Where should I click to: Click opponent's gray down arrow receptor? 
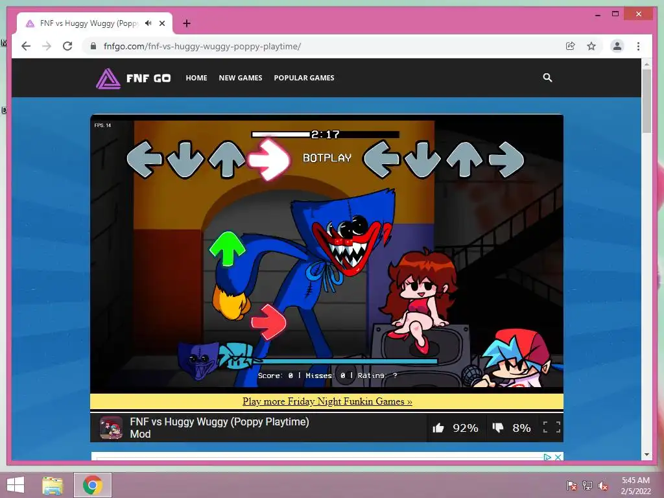coord(185,160)
